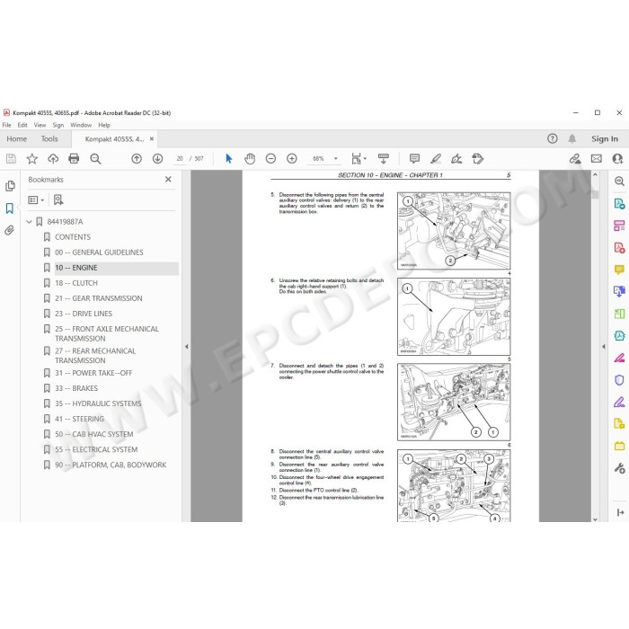Add a comment sticky note

tap(414, 159)
